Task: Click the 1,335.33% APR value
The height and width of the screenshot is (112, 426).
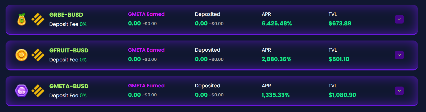Action: 276,95
